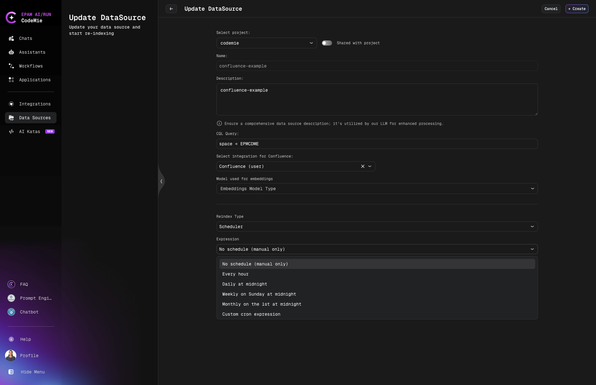
Task: Select the Assistants sidebar icon
Action: (11, 52)
